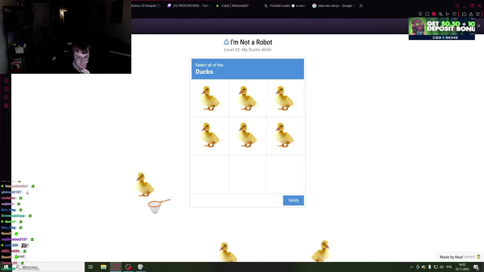Switch input language via POL indicator

point(450,267)
